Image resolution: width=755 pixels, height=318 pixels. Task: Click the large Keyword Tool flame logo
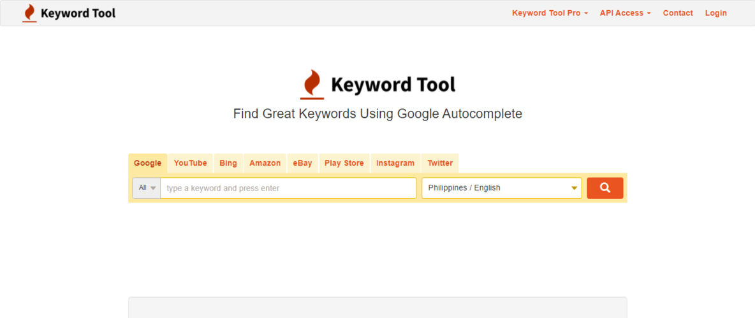(x=378, y=85)
